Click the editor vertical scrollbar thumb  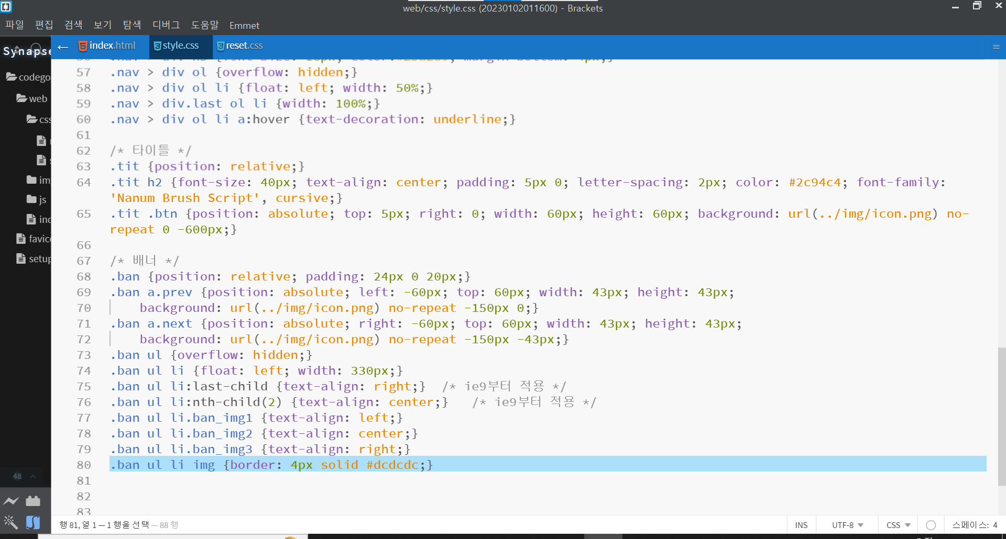[x=1001, y=417]
